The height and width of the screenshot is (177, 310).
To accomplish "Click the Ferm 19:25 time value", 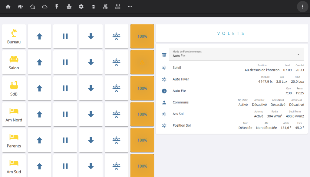I will pyautogui.click(x=300, y=93).
